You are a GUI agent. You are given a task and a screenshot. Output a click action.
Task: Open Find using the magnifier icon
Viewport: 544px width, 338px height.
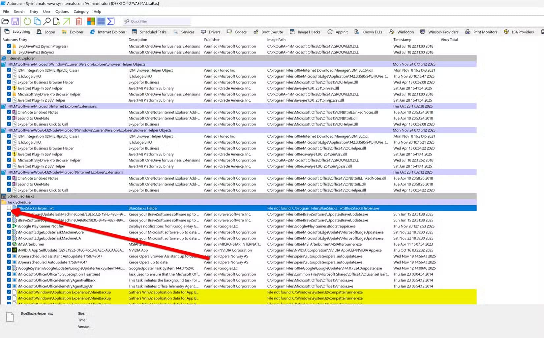pos(47,21)
